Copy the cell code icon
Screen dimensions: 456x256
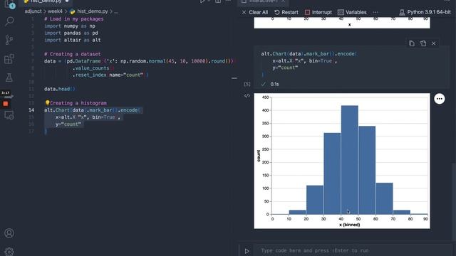point(412,43)
